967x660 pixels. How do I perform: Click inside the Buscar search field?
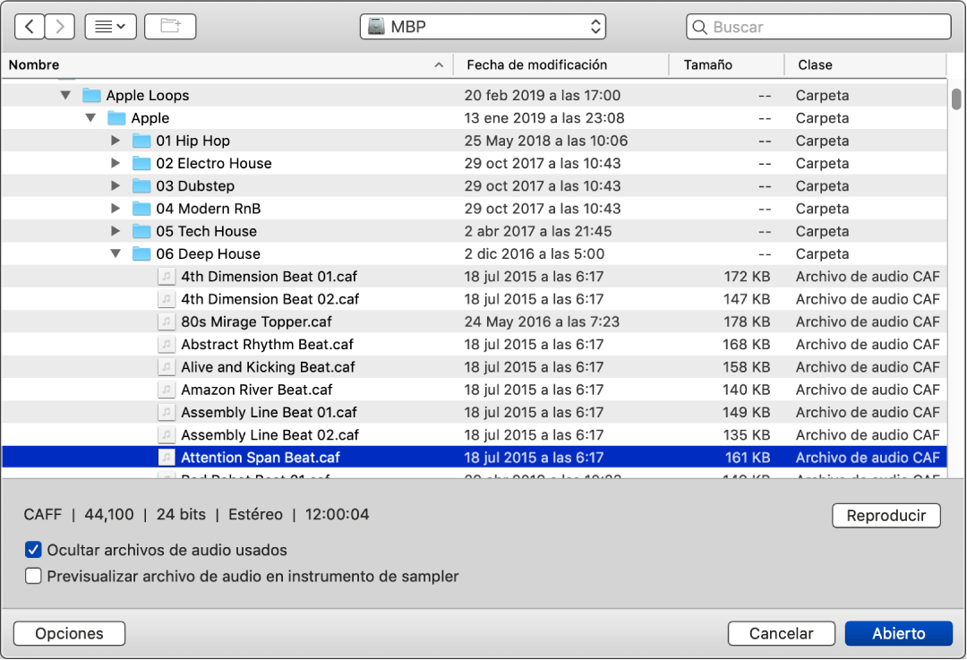pos(806,27)
